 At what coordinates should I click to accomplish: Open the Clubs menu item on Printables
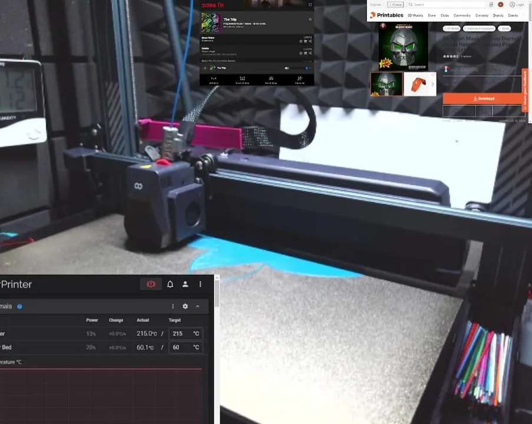pos(444,15)
